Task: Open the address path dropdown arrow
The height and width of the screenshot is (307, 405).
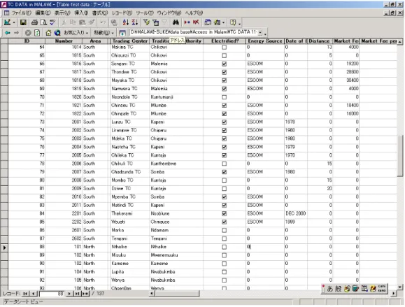Action: 260,33
